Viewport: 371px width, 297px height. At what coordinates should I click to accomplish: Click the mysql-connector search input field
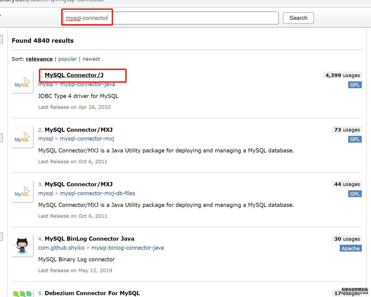tap(171, 18)
